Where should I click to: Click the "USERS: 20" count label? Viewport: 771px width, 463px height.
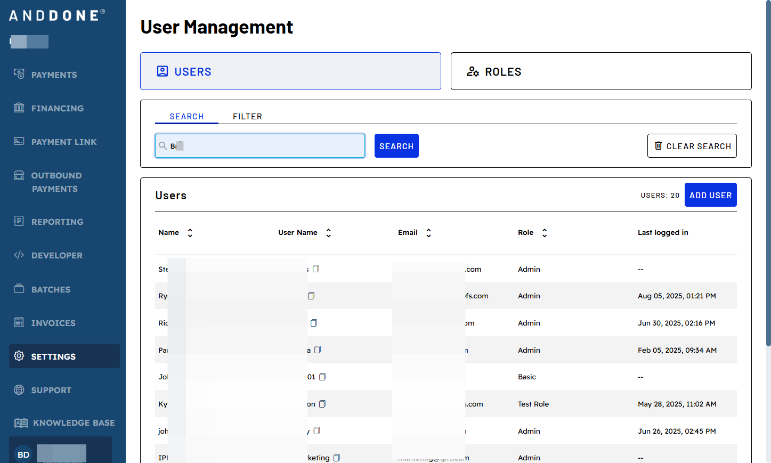pyautogui.click(x=660, y=196)
